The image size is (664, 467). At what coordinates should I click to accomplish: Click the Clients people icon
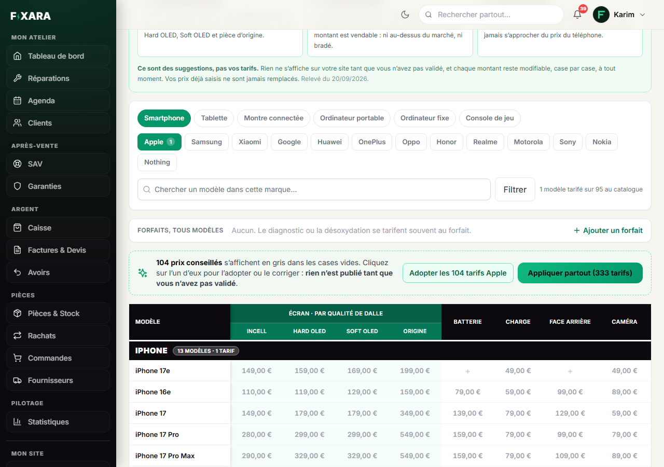pyautogui.click(x=18, y=123)
